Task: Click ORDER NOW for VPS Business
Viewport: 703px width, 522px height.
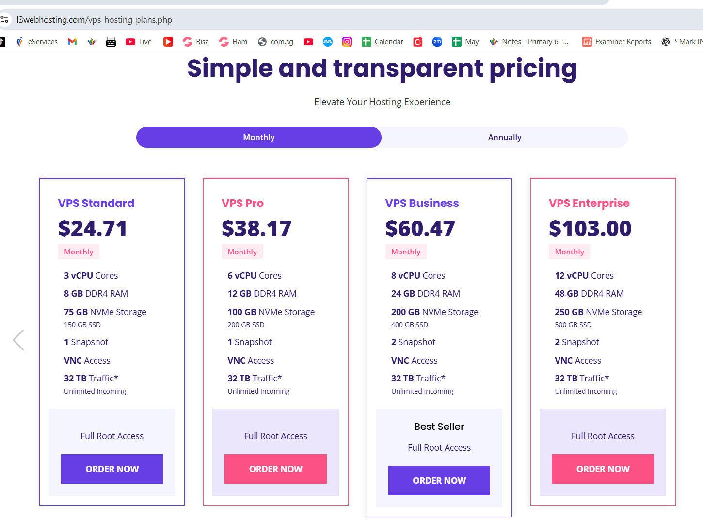Action: point(439,480)
